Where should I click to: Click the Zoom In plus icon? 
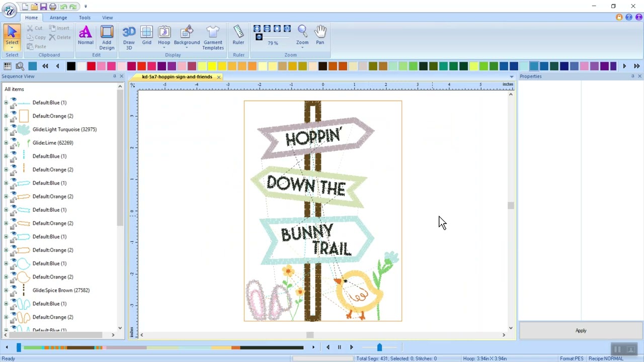257,29
